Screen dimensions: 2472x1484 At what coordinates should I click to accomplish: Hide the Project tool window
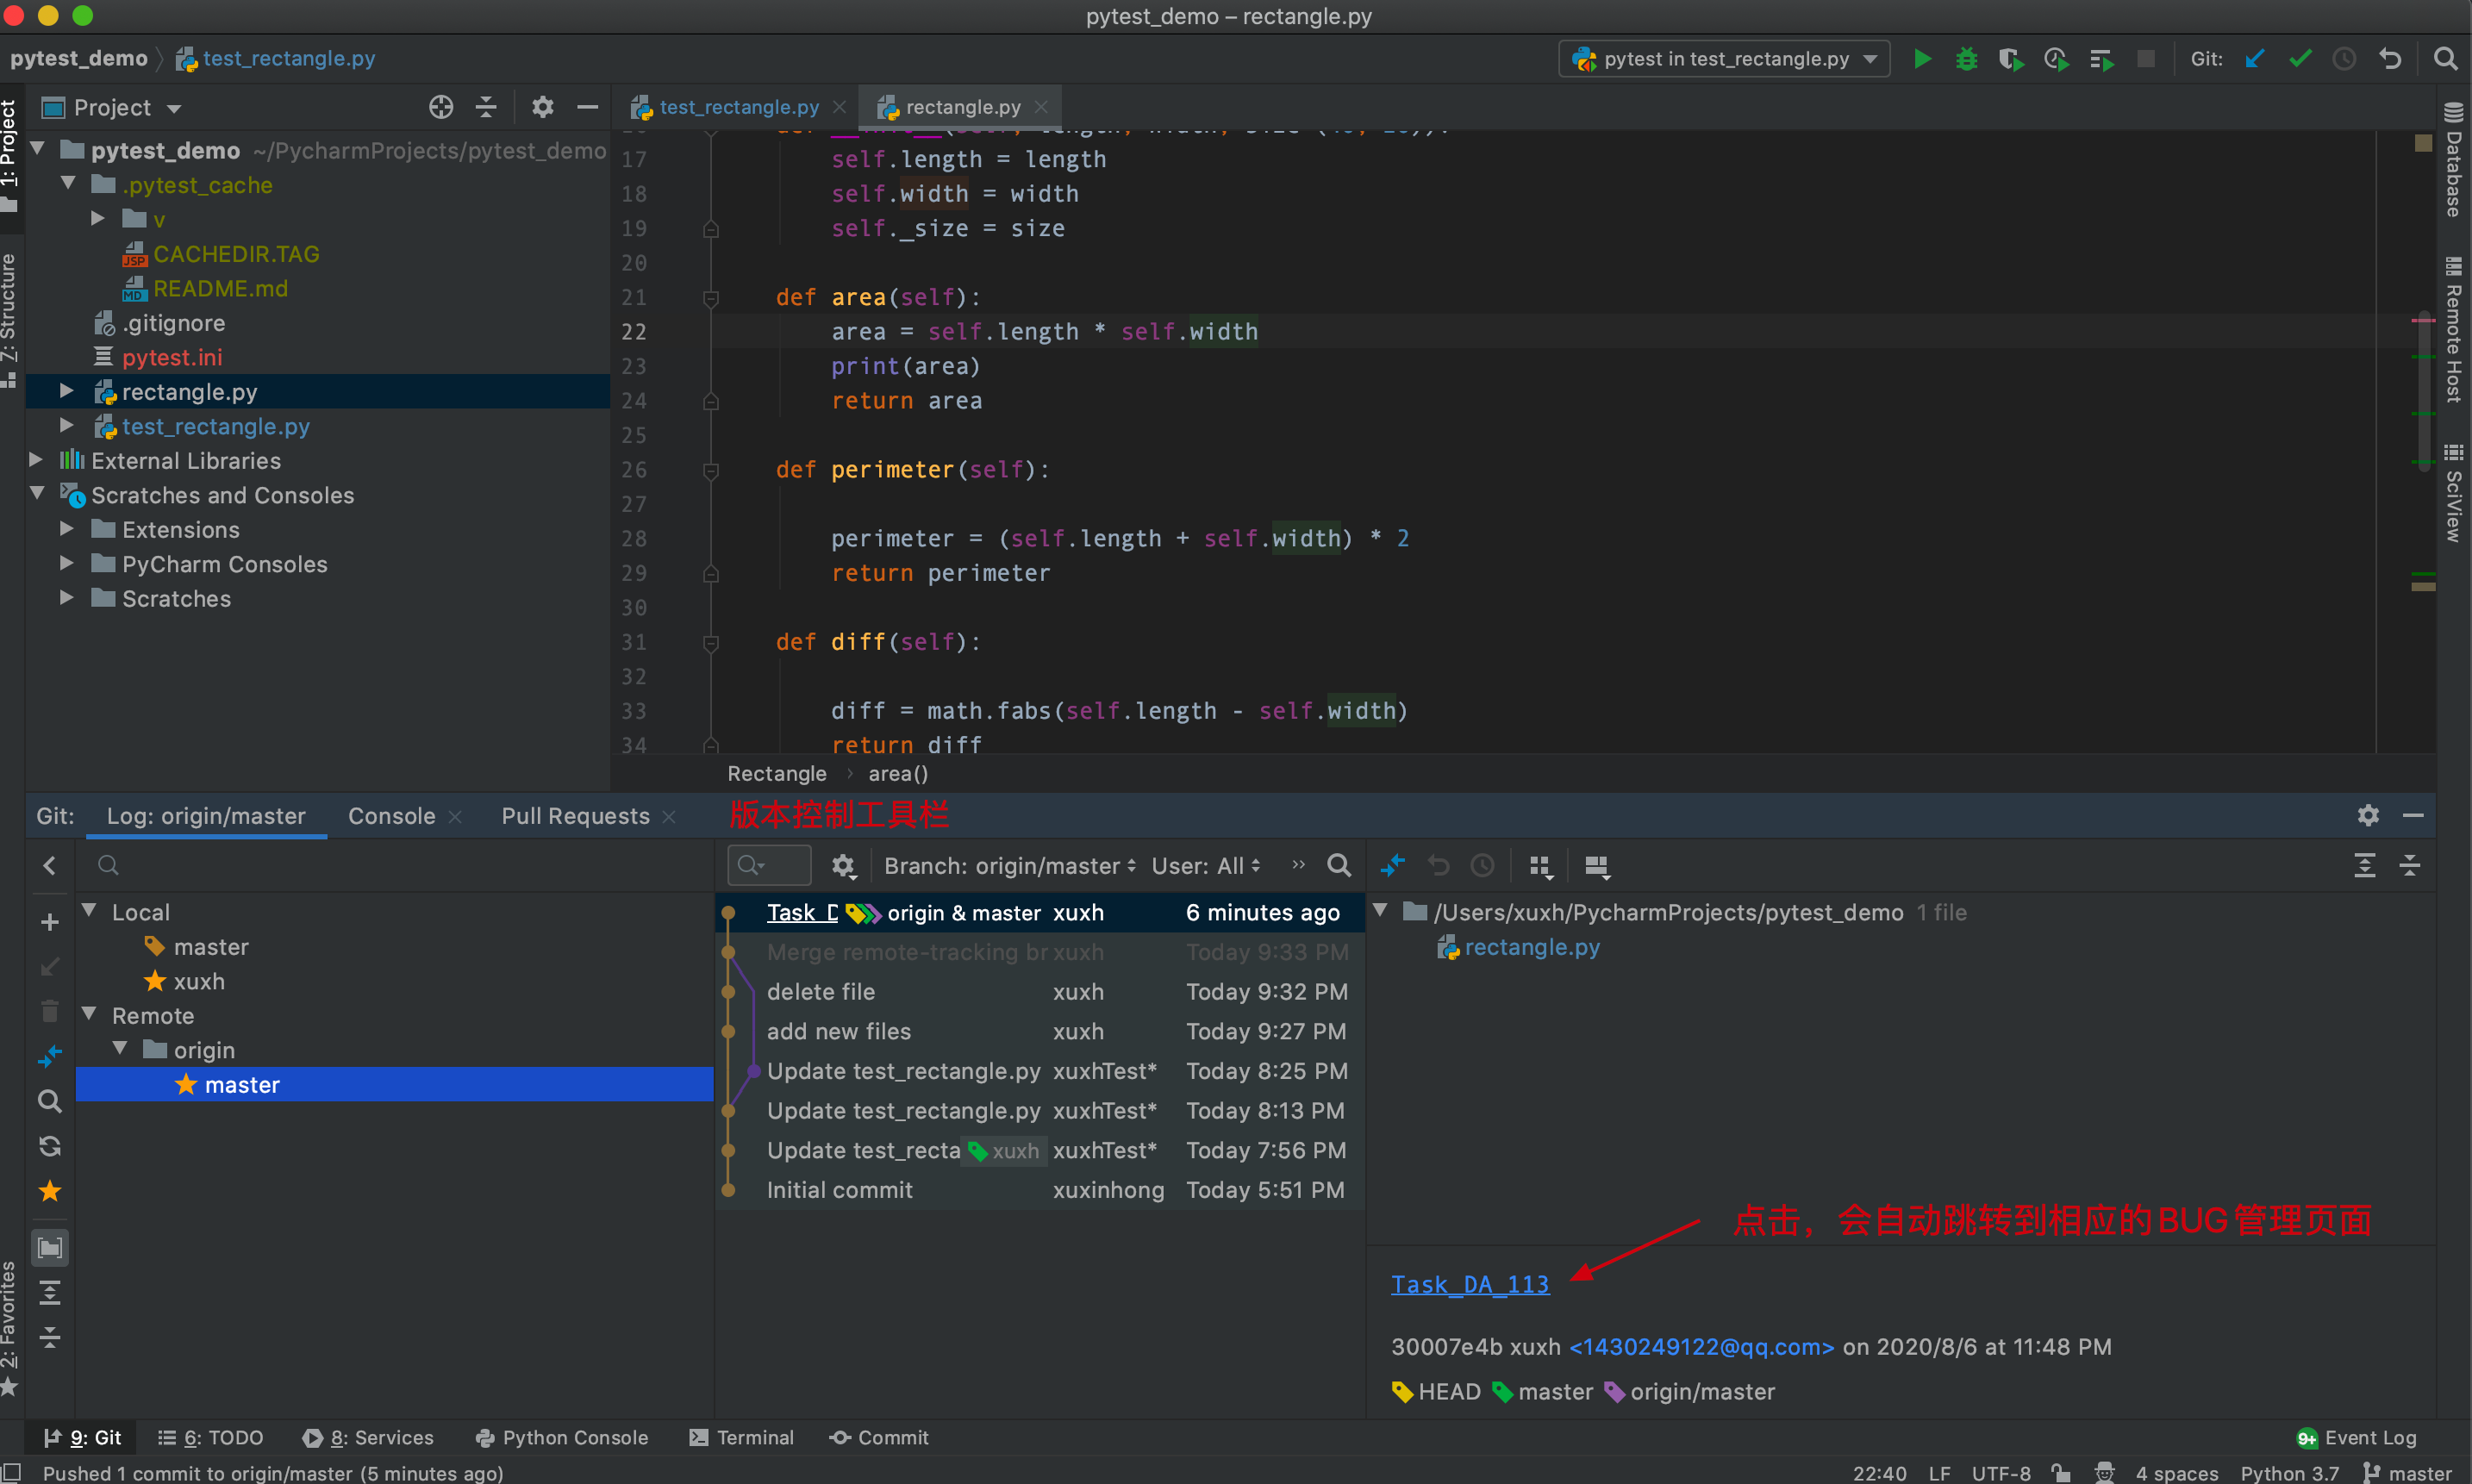point(588,107)
